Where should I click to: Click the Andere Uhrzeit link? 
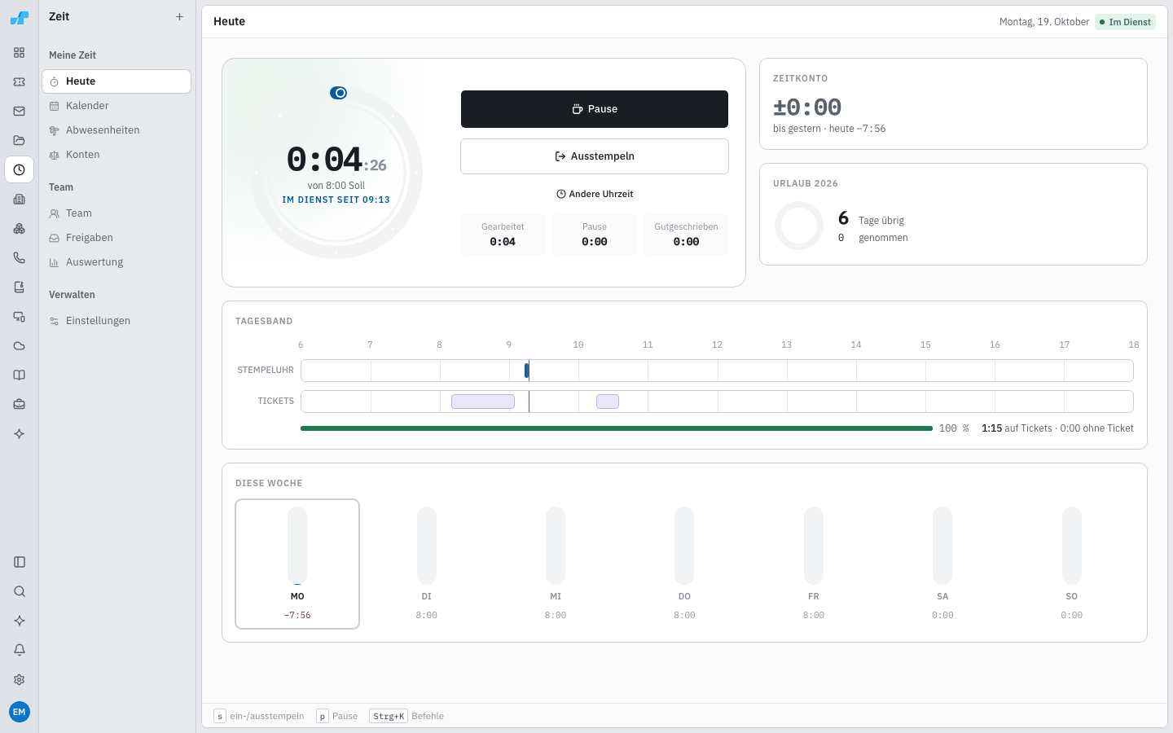tap(595, 194)
